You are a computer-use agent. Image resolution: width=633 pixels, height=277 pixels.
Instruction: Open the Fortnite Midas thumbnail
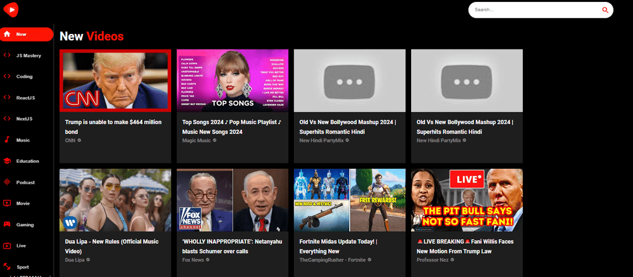350,200
